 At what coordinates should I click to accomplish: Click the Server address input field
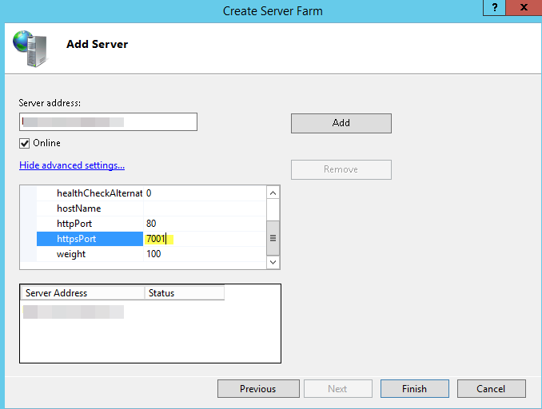(x=108, y=121)
